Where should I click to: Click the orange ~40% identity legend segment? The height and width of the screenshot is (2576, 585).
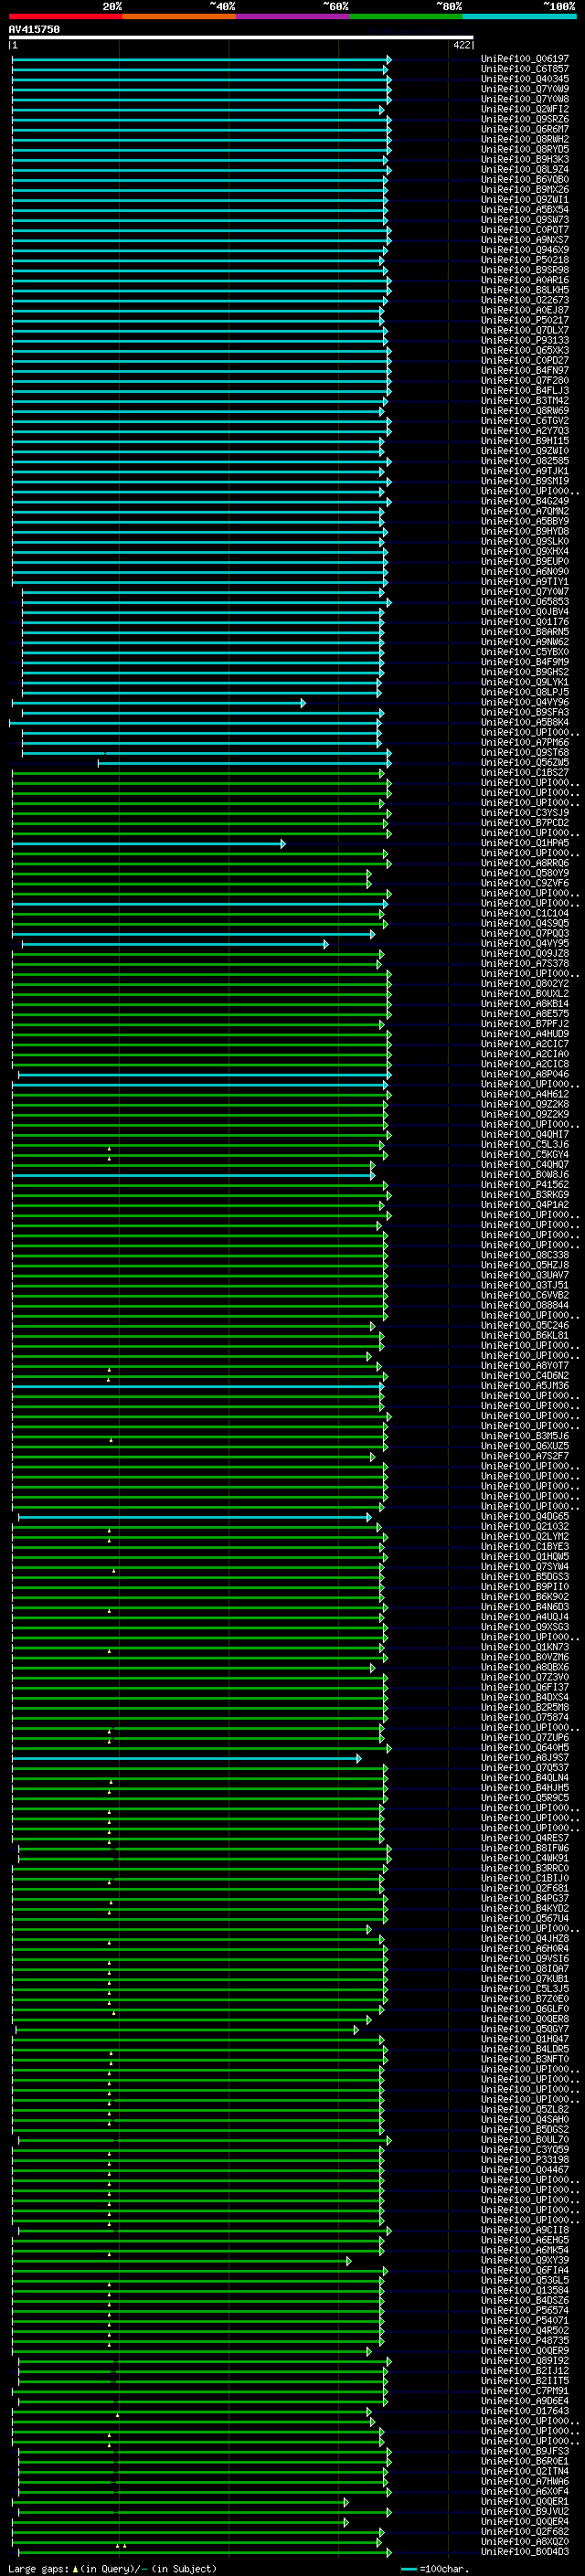pos(179,16)
